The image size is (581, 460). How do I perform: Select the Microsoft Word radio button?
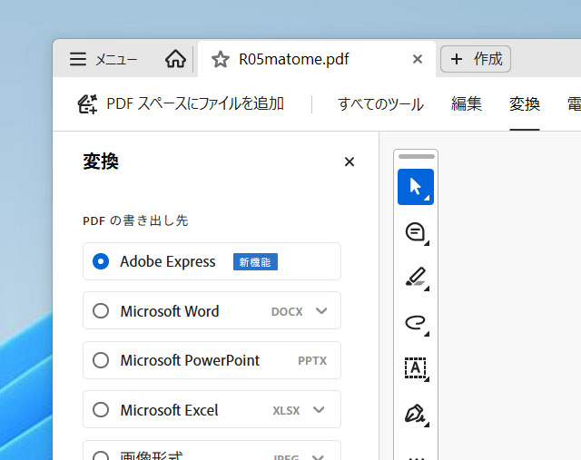(101, 310)
